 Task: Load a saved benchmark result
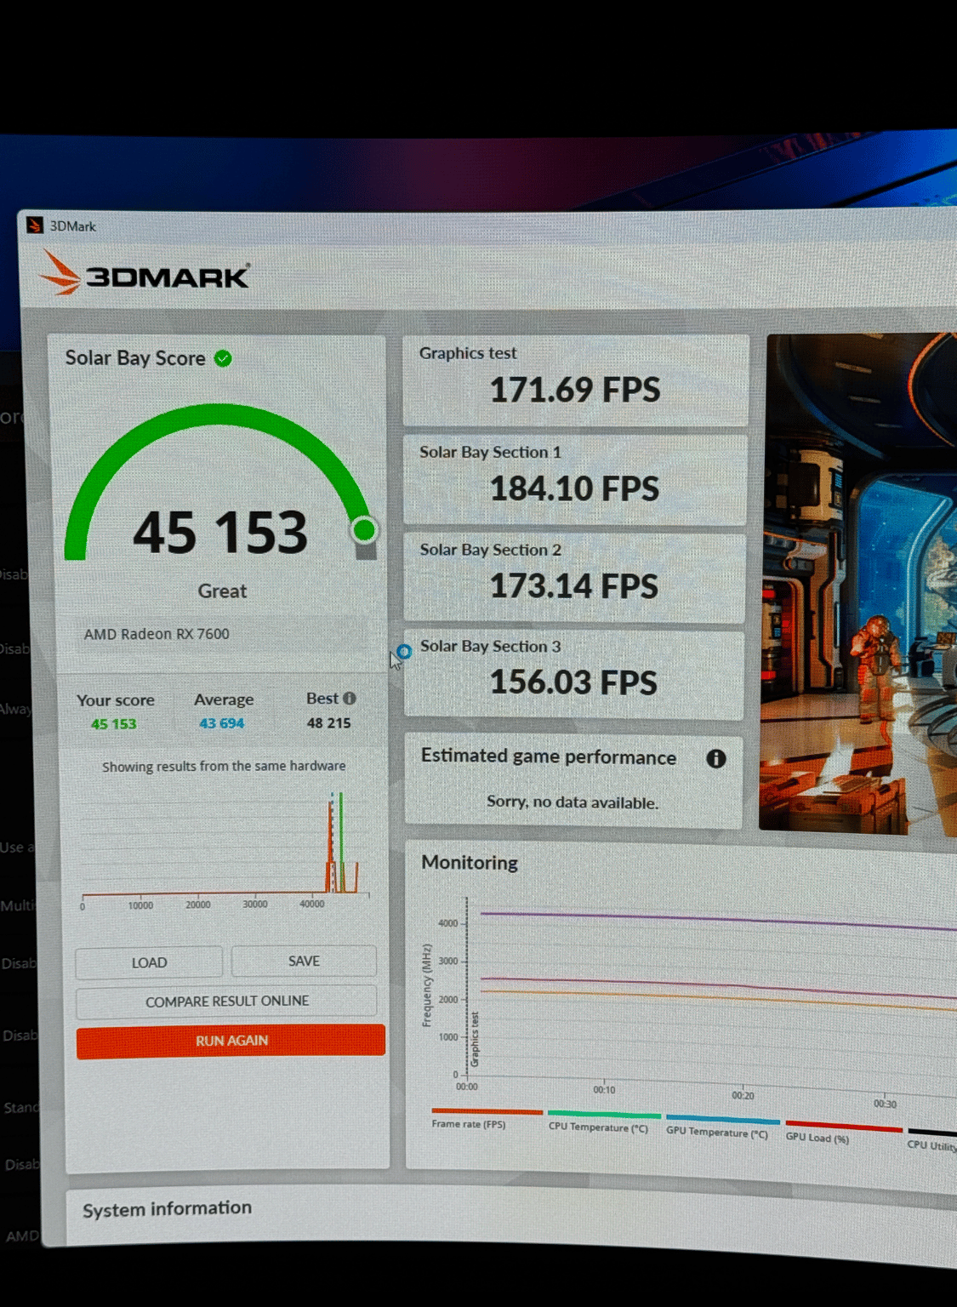tap(149, 962)
